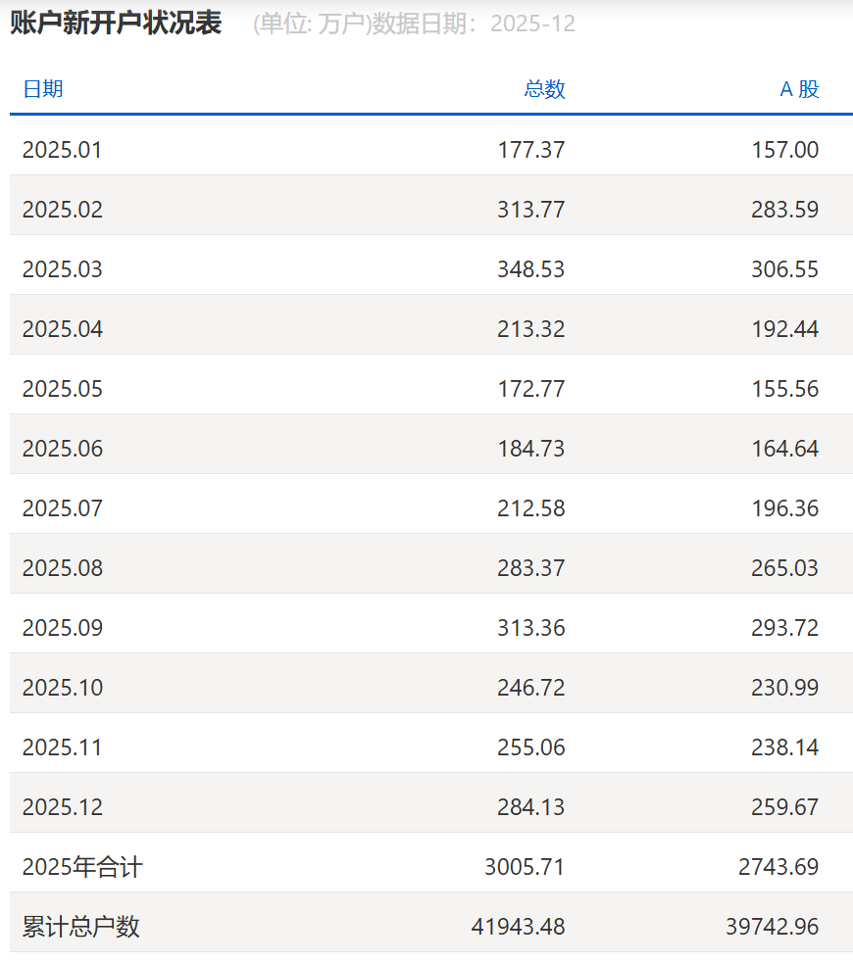
Task: Click the 总数 column header
Action: (544, 89)
